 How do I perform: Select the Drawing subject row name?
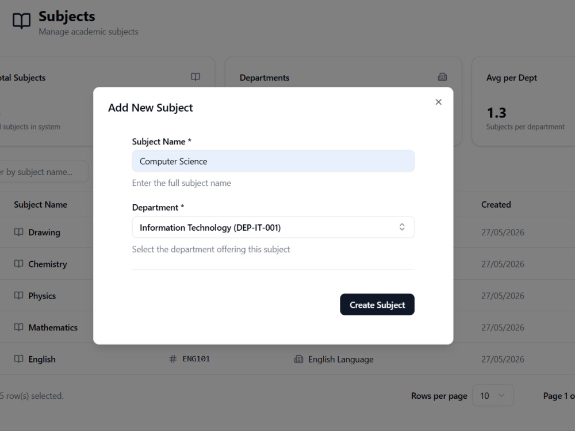point(44,232)
